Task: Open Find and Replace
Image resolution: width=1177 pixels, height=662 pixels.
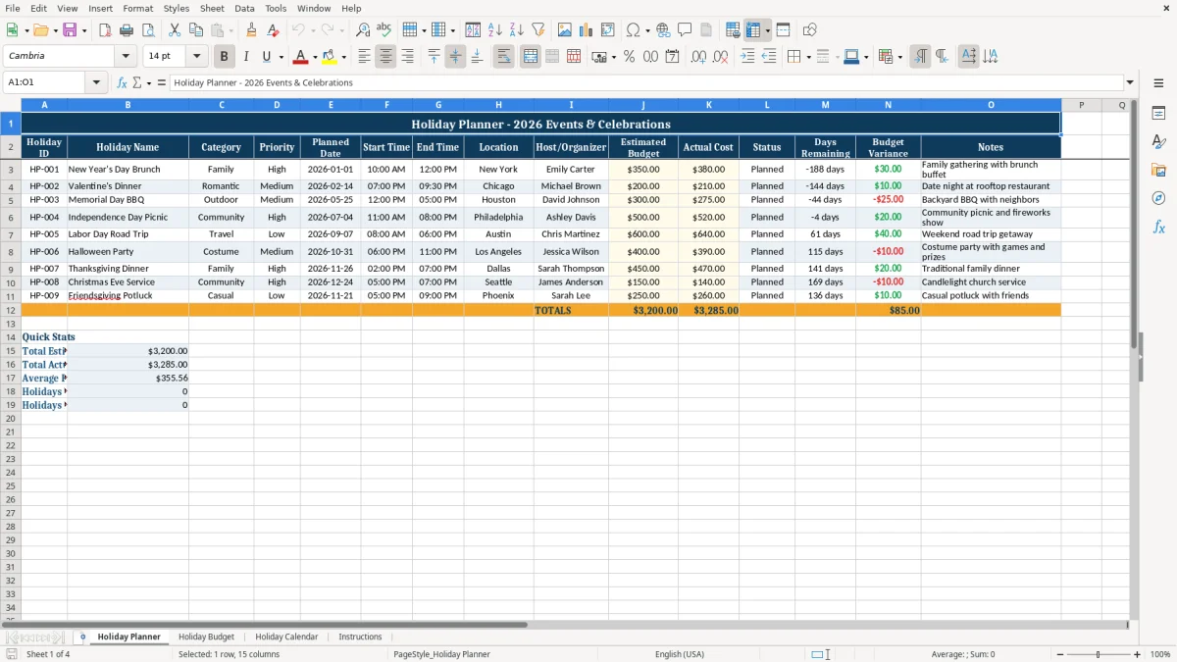Action: click(363, 30)
